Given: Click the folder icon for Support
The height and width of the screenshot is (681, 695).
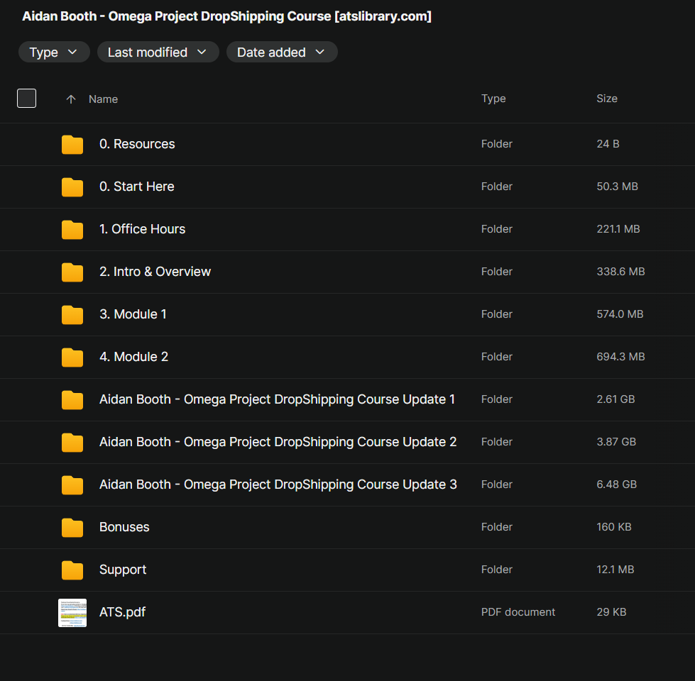Looking at the screenshot, I should tap(72, 570).
